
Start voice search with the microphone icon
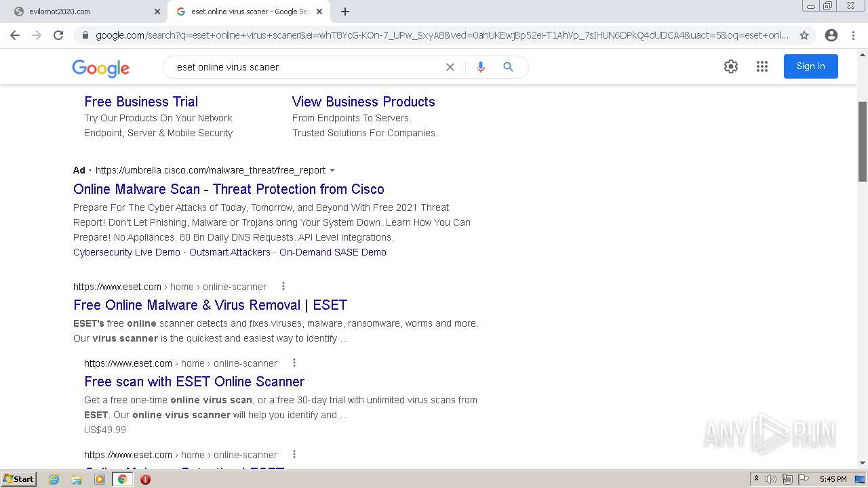[x=481, y=67]
